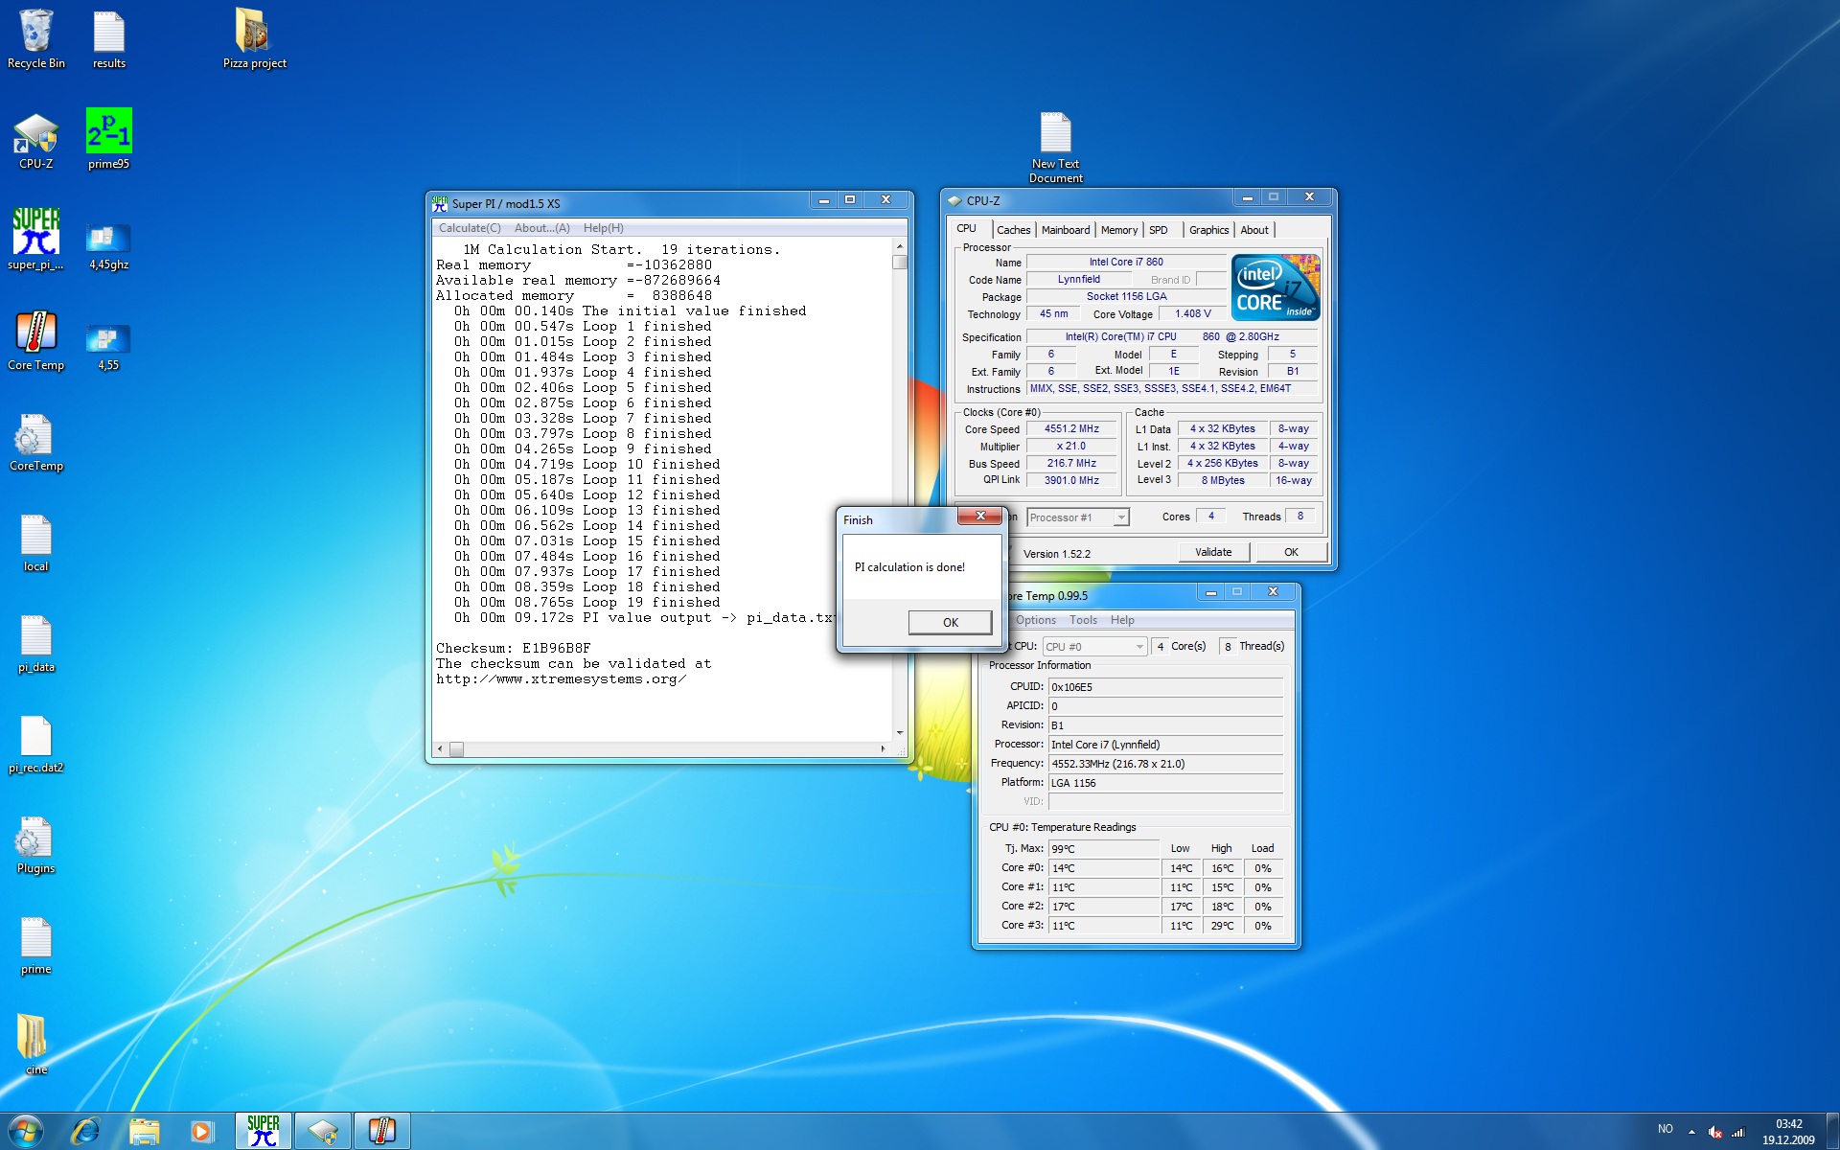Image resolution: width=1840 pixels, height=1150 pixels.
Task: Open the 4,55 screenshot file
Action: pos(108,345)
